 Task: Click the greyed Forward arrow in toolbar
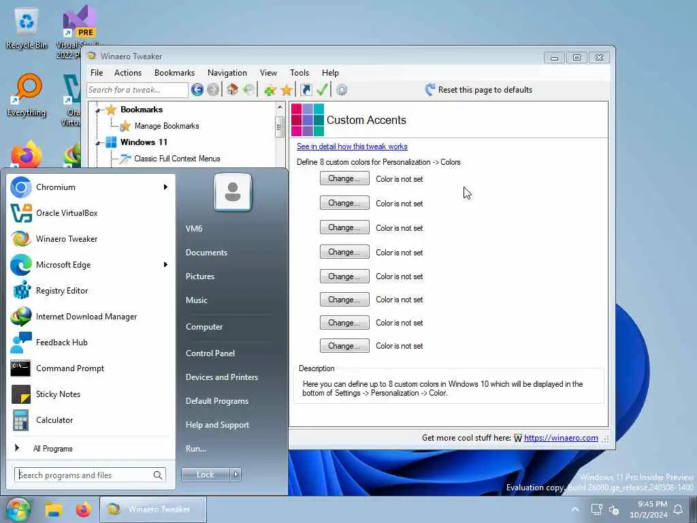(213, 90)
